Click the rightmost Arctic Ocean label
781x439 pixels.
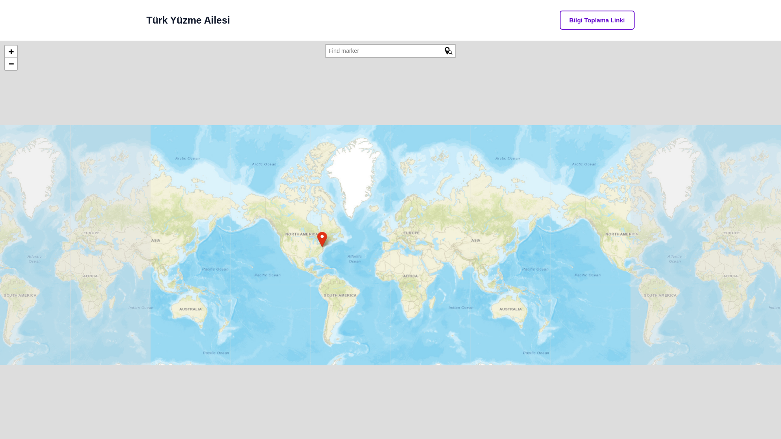(x=584, y=164)
